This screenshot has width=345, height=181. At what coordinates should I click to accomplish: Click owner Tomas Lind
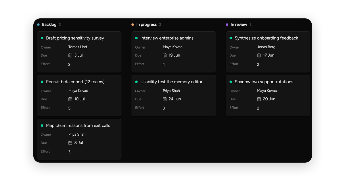click(x=78, y=47)
